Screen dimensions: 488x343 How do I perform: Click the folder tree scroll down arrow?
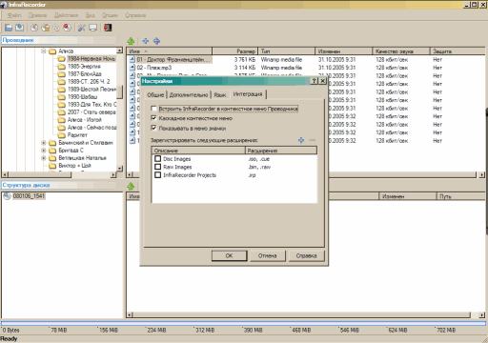pos(119,169)
